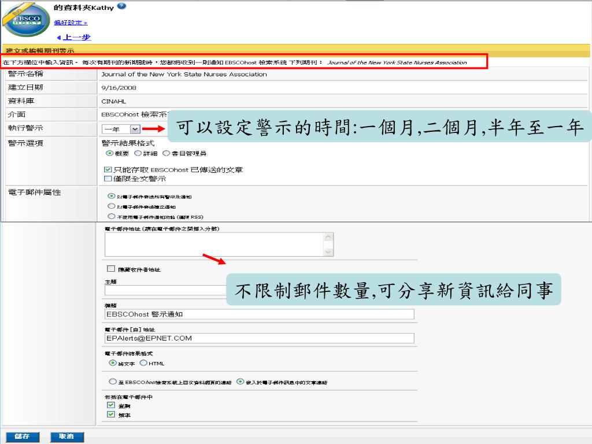Select the plain text email format radio
The height and width of the screenshot is (444, 592).
(113, 363)
